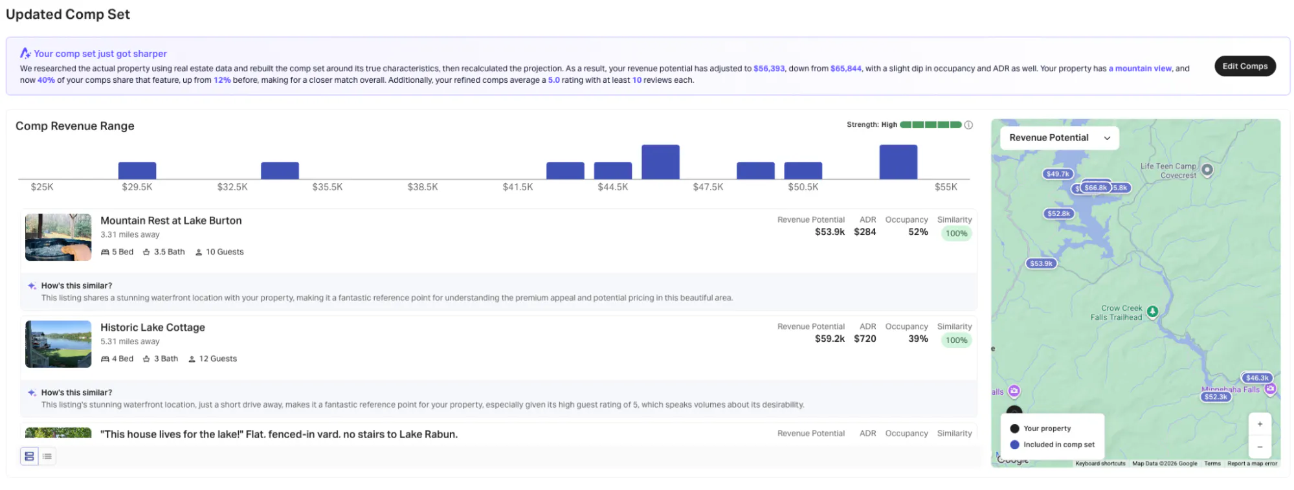Viewport: 1294px width, 490px height.
Task: Select the $66.8k map marker
Action: [x=1095, y=188]
